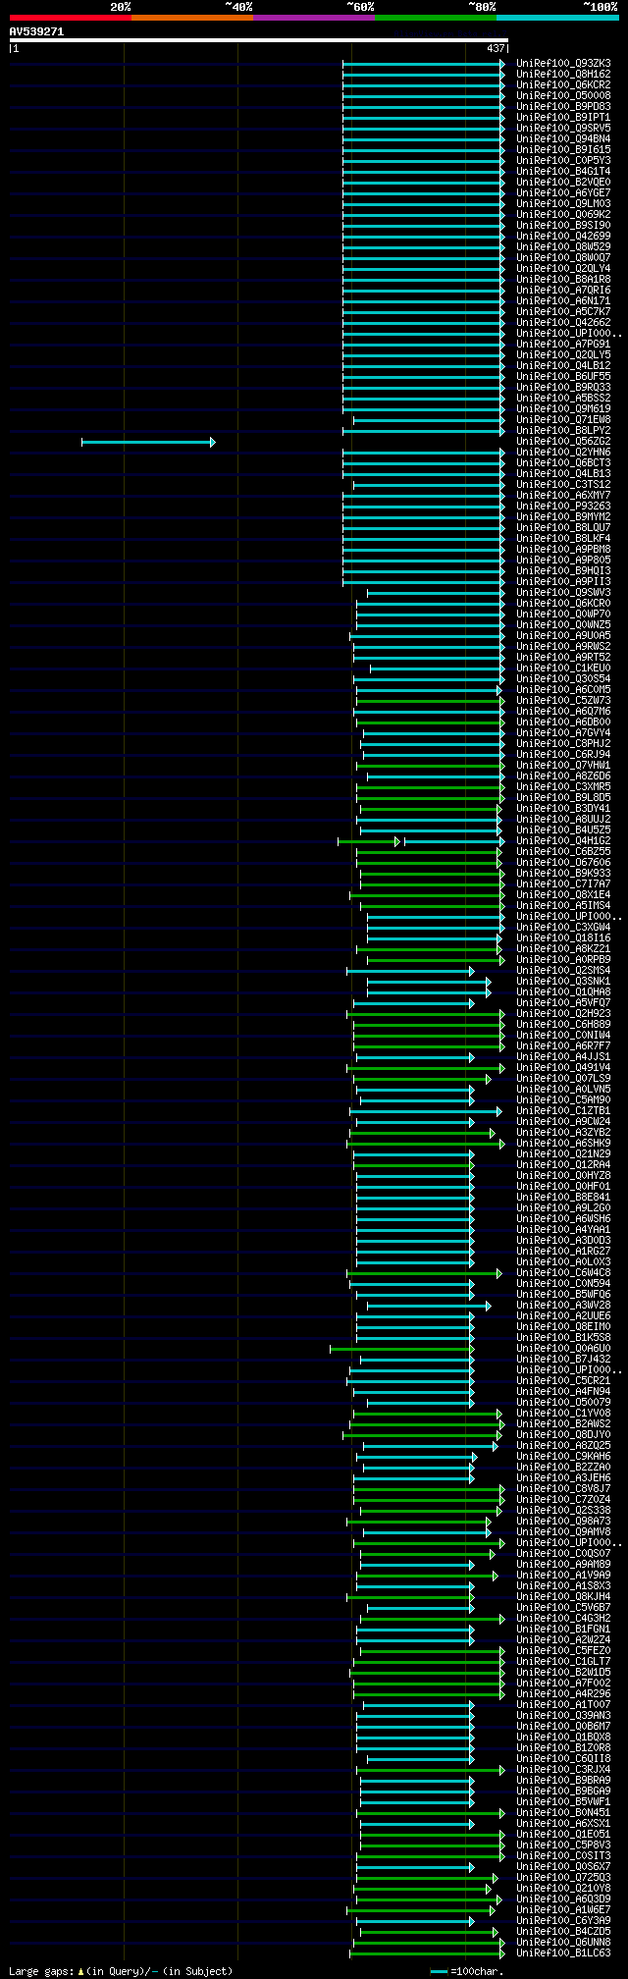Select the UniRef100_C9KAH6 label
Image resolution: width=628 pixels, height=1979 pixels.
tap(563, 1456)
